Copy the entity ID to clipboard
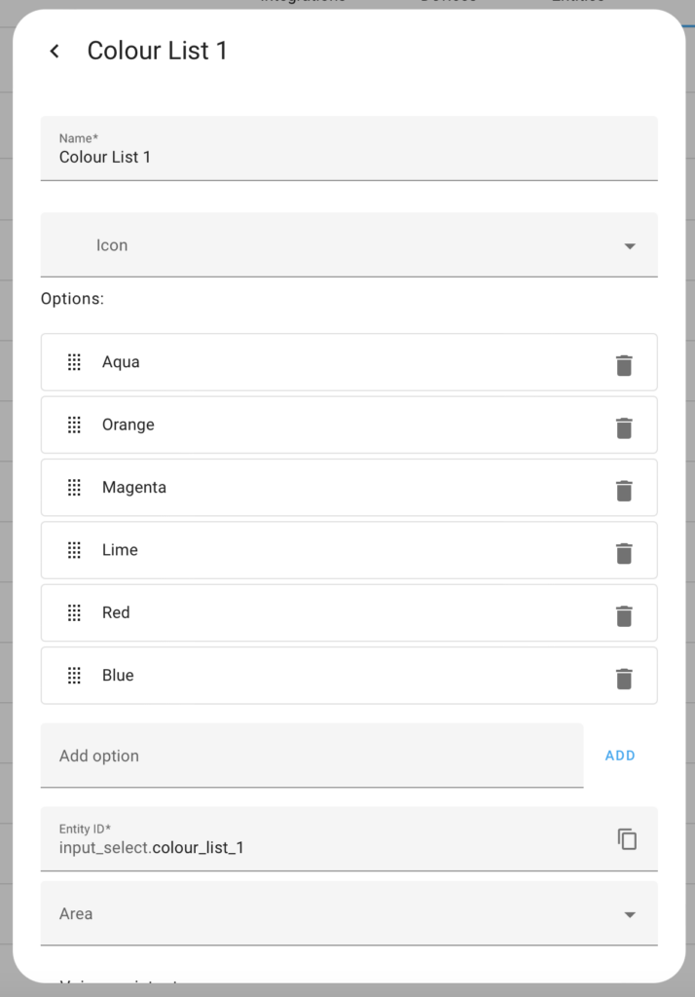 (x=627, y=838)
